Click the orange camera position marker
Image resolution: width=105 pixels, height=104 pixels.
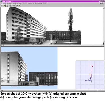(x=90, y=75)
